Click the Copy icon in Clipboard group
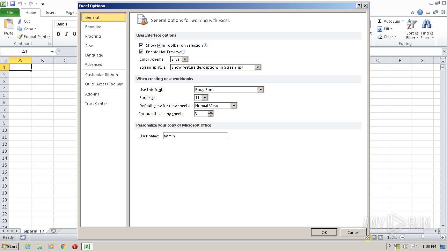 click(20, 29)
